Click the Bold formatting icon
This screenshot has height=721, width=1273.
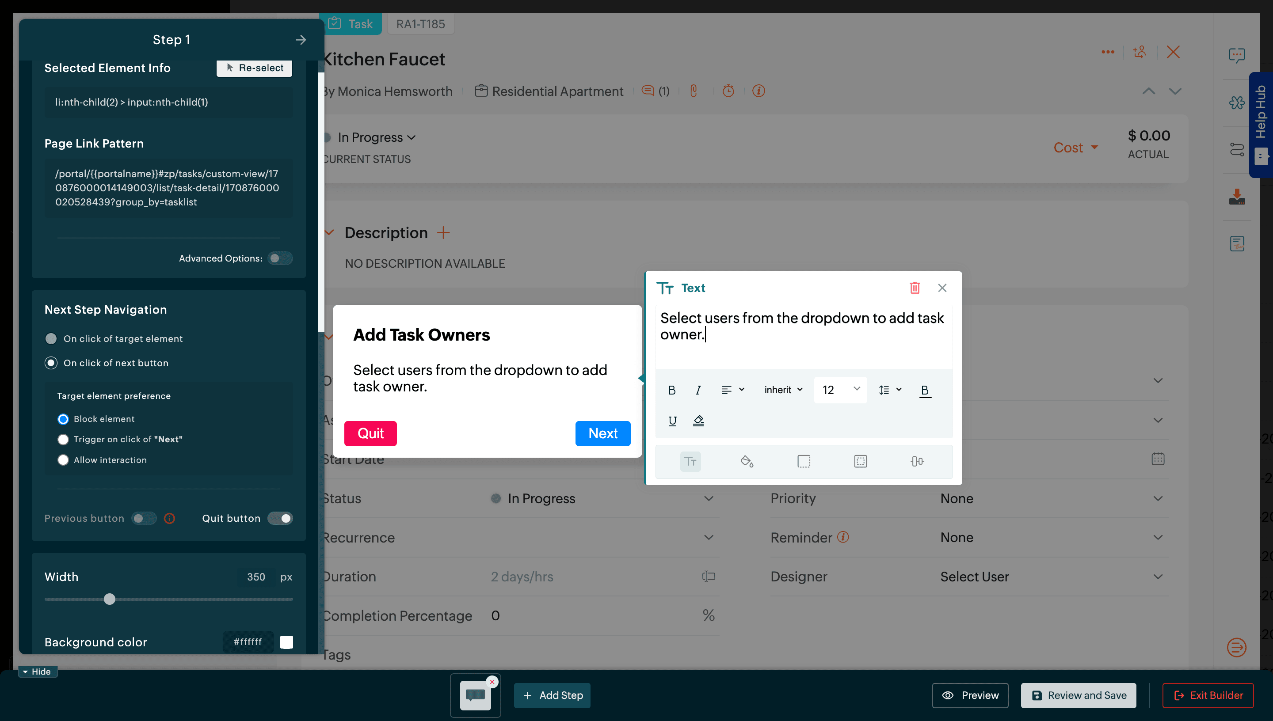(672, 390)
